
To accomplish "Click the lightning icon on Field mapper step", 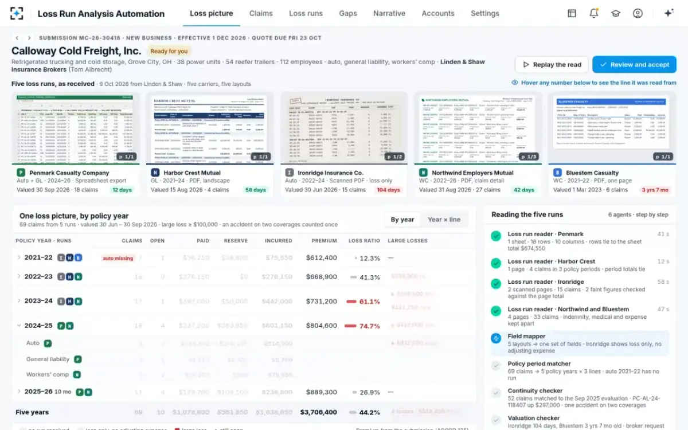I will tap(496, 338).
